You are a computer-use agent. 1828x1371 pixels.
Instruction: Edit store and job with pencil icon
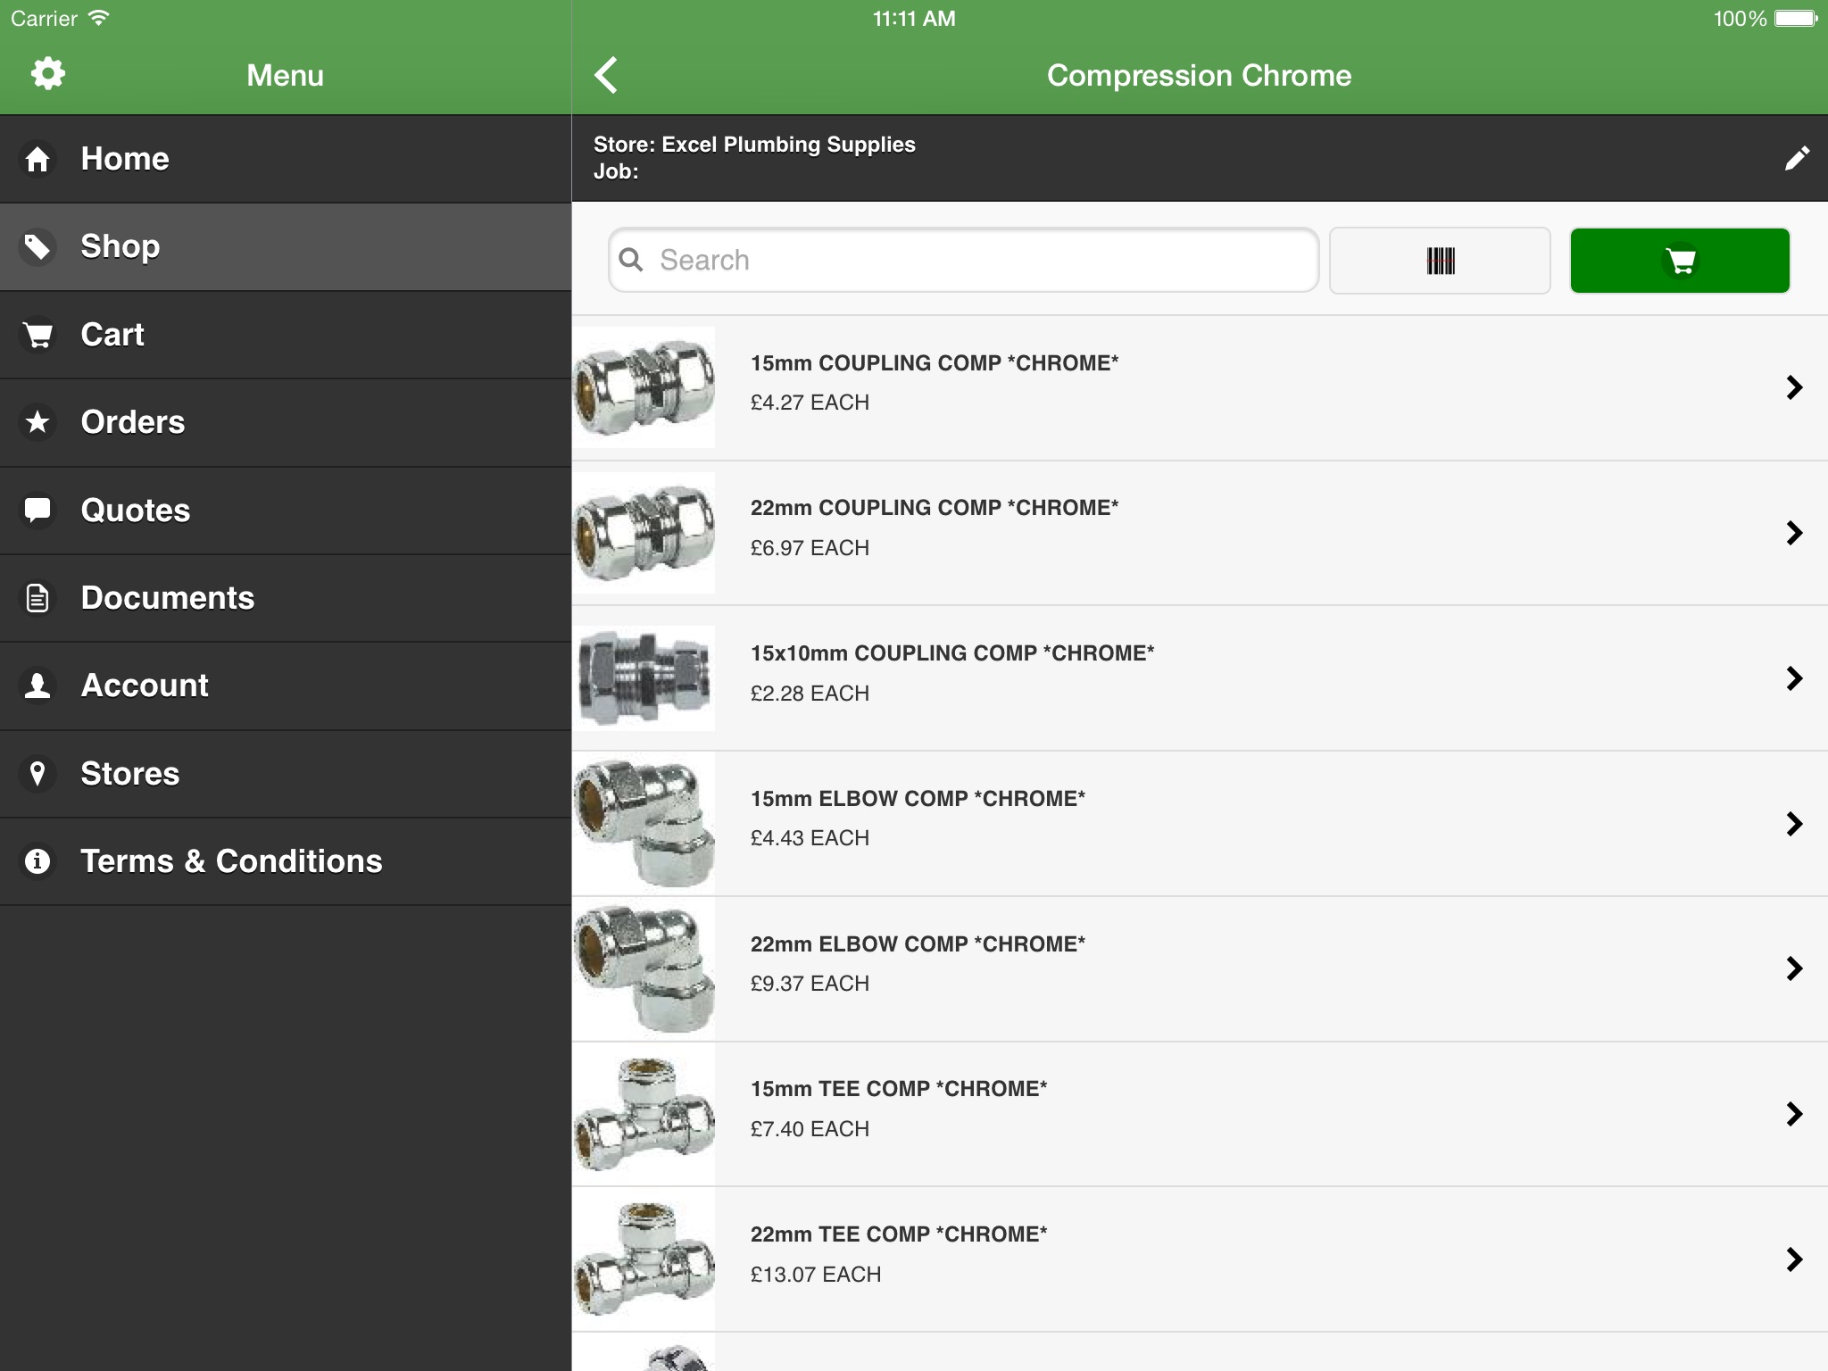pos(1796,158)
